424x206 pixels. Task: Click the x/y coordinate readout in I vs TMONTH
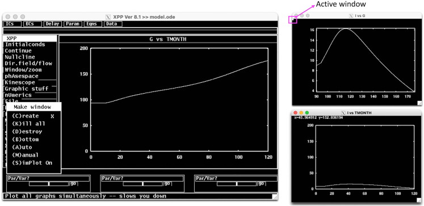click(x=319, y=118)
